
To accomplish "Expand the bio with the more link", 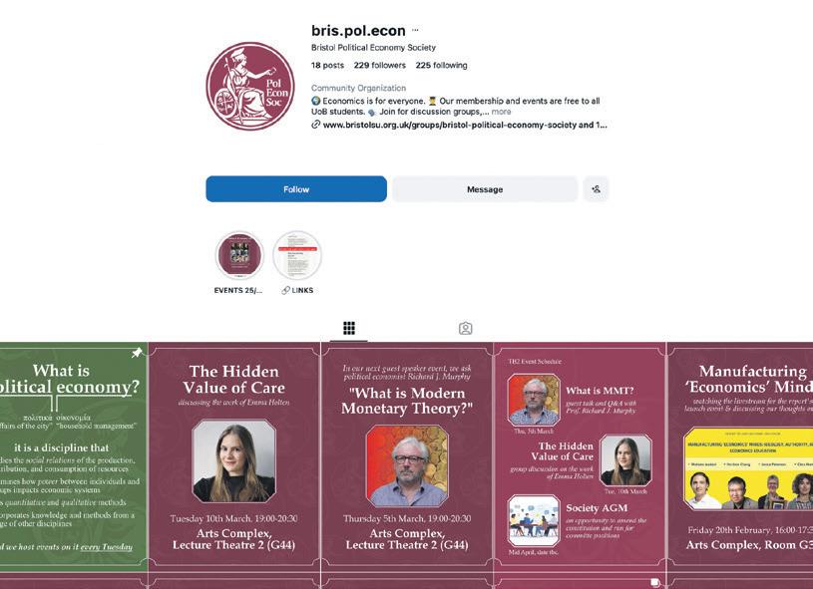I will click(x=501, y=112).
